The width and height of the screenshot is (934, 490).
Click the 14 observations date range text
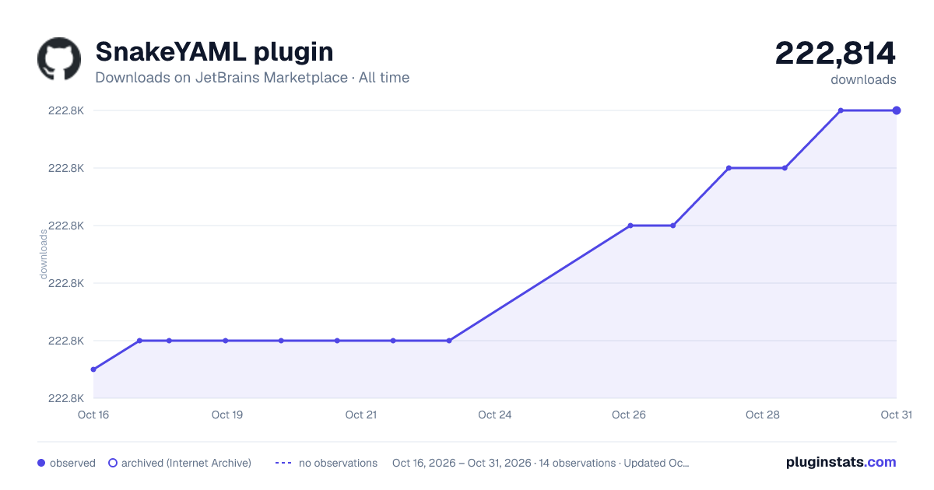coord(541,463)
